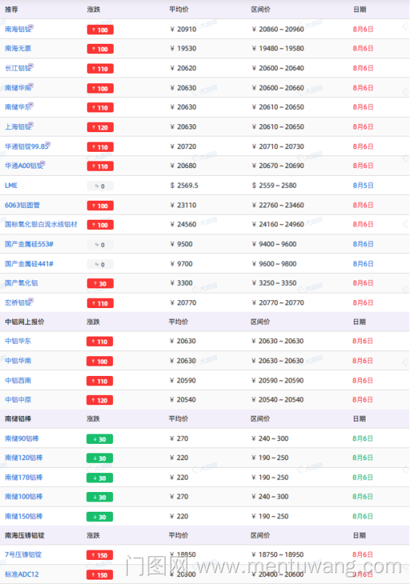This screenshot has height=584, width=410.
Task: Open the 中铝中原 link
Action: (18, 400)
